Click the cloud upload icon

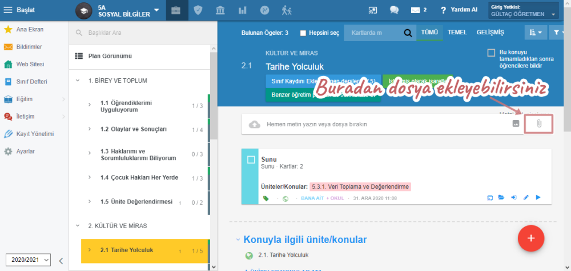click(x=255, y=125)
